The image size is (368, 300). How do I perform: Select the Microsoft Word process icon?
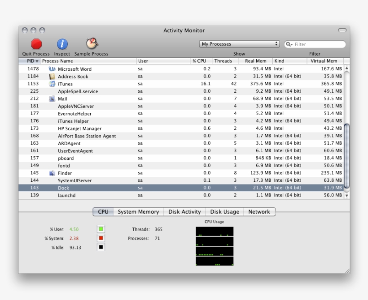tap(53, 69)
